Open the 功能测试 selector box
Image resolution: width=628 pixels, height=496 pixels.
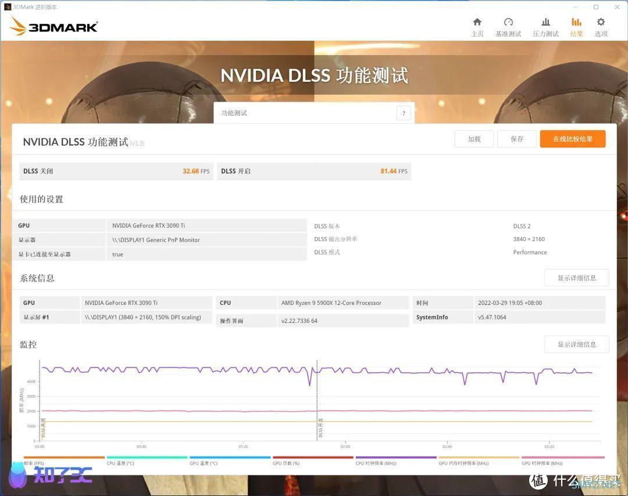(314, 113)
